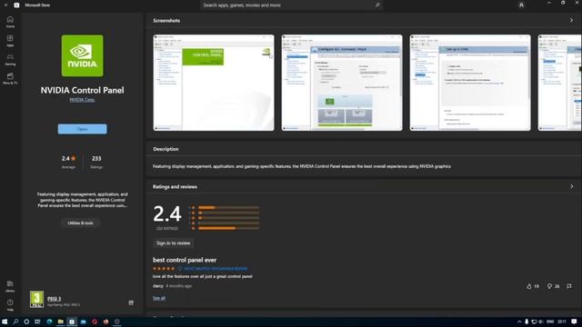Click the 5-star rating bar
582x327 pixels.
point(228,208)
